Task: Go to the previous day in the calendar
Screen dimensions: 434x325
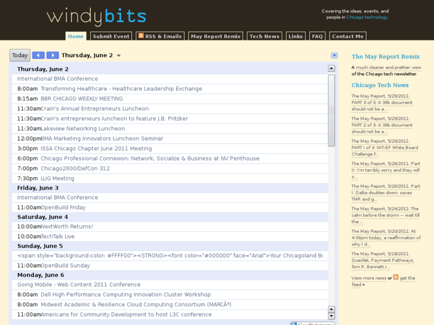Action: pos(38,55)
